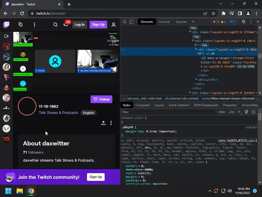Toggle the .cls element classes button
This screenshot has width=262, height=197.
pos(231,112)
